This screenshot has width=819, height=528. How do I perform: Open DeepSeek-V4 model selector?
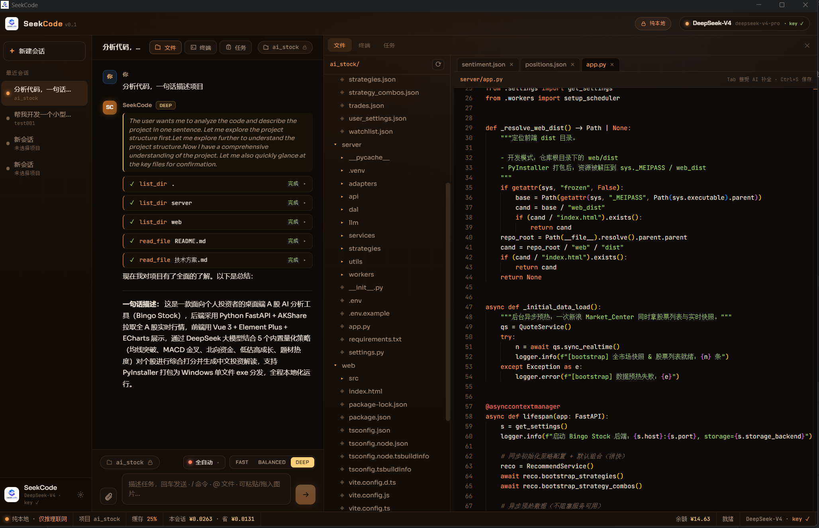pyautogui.click(x=745, y=23)
